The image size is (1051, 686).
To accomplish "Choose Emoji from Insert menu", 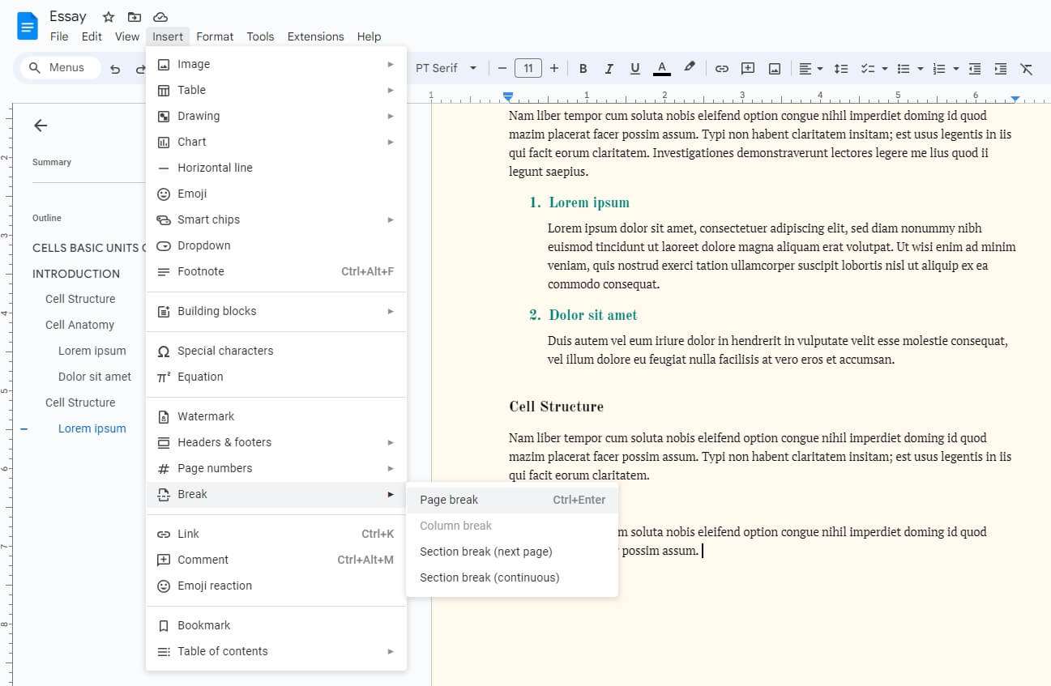I will click(276, 194).
